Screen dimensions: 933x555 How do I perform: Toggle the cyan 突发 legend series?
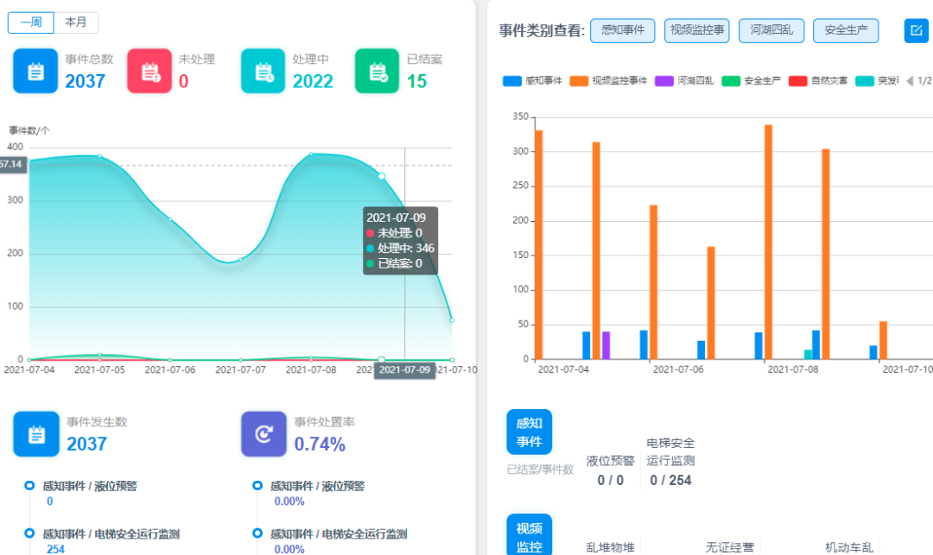coord(877,81)
